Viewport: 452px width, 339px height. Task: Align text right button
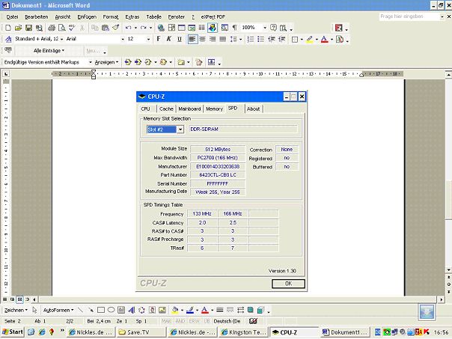point(213,39)
